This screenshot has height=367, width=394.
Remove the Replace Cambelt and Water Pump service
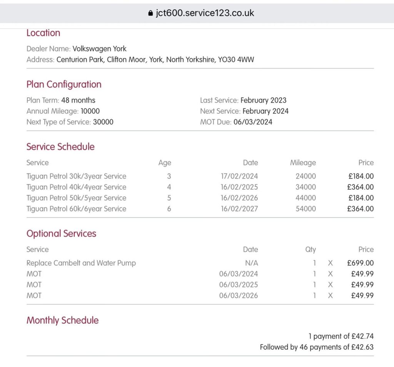tap(330, 263)
